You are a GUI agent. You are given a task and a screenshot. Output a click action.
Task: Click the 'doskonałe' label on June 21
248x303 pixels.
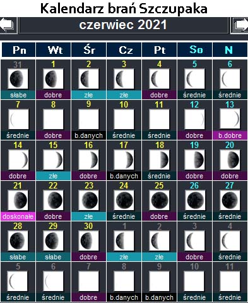click(x=18, y=216)
